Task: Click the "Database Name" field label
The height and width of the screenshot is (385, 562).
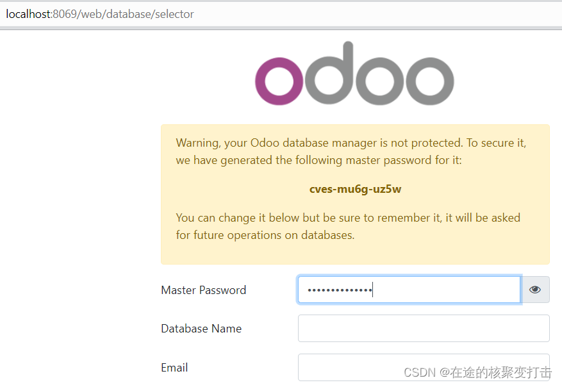Action: coord(201,329)
